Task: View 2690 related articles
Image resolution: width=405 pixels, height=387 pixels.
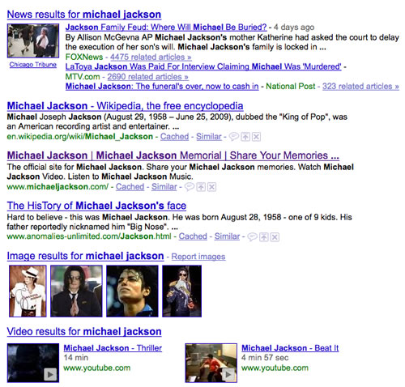Action: [x=147, y=77]
